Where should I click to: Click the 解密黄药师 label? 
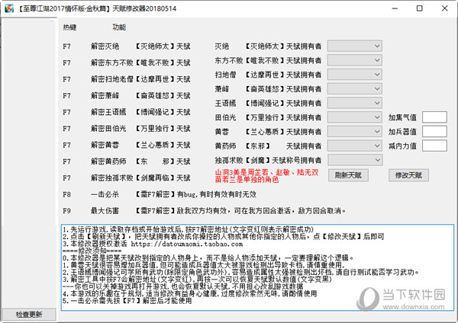coord(108,161)
